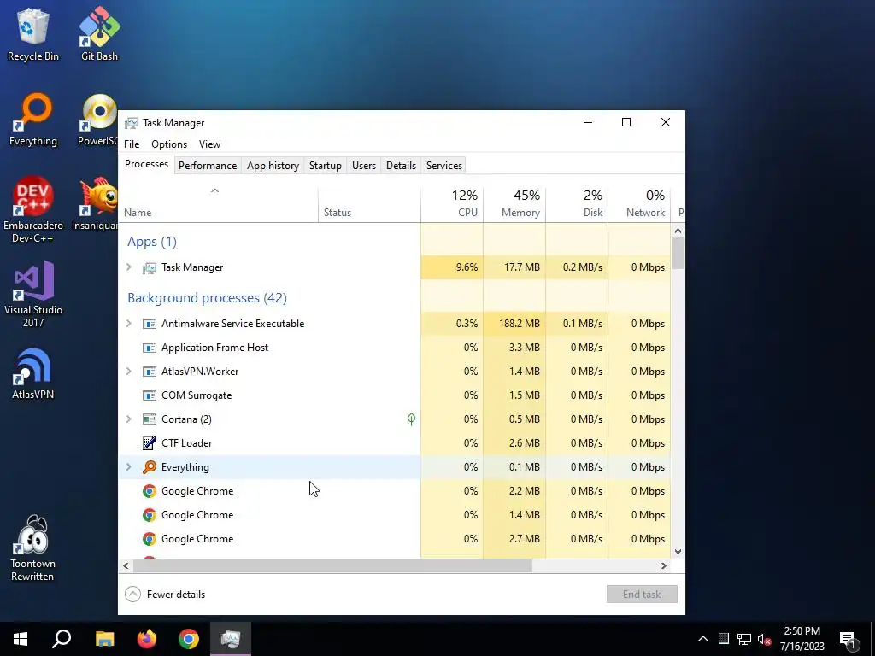Viewport: 875px width, 656px height.
Task: Click the COM Surrogate process icon
Action: tap(149, 395)
